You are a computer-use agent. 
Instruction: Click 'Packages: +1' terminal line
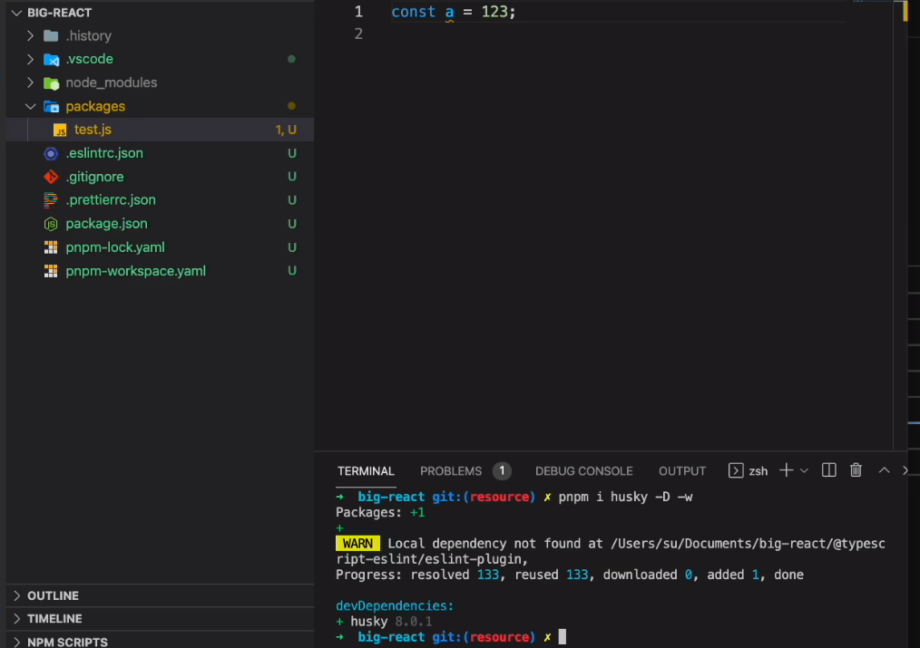coord(380,513)
